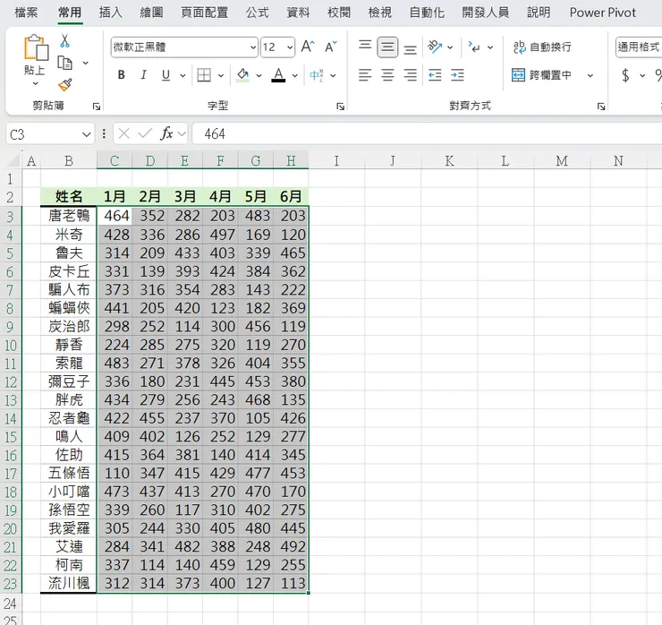Expand 跨欄置中 merge options arrow
This screenshot has width=662, height=625.
point(590,75)
